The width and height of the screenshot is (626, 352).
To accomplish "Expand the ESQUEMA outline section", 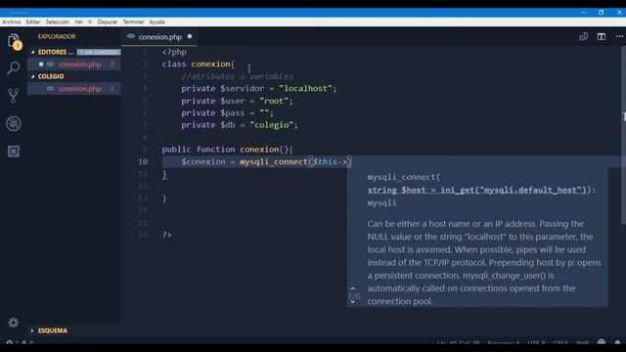I will coord(32,330).
